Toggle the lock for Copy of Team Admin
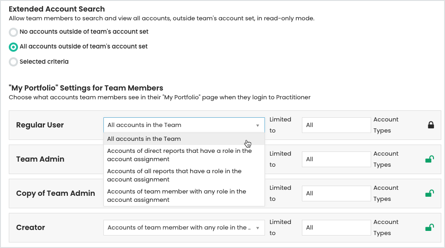 pos(429,194)
